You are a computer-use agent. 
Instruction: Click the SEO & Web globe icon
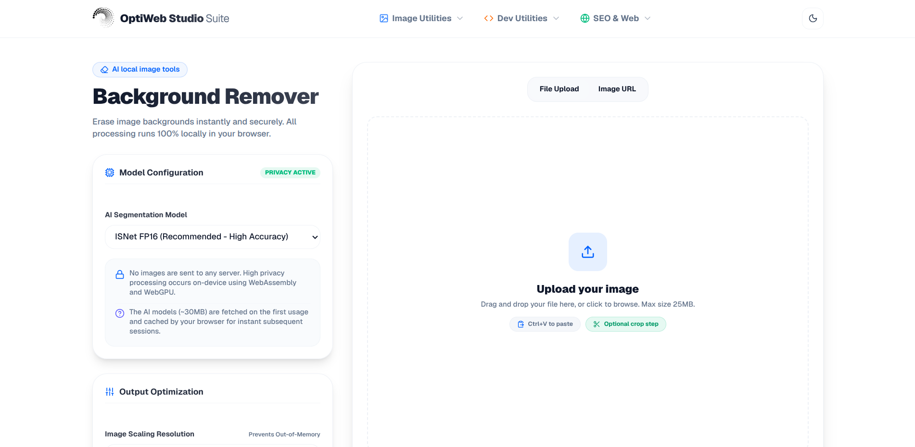point(585,18)
